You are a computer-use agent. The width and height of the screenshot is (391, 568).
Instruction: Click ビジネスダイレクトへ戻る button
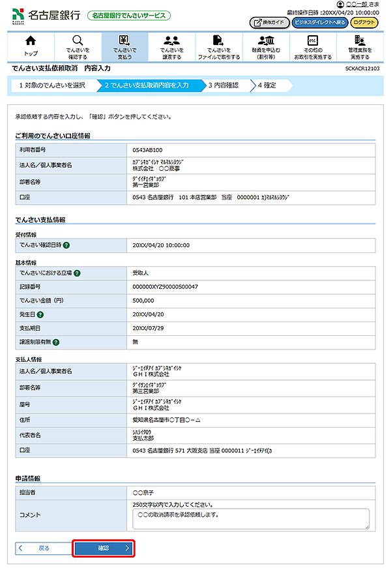click(319, 22)
